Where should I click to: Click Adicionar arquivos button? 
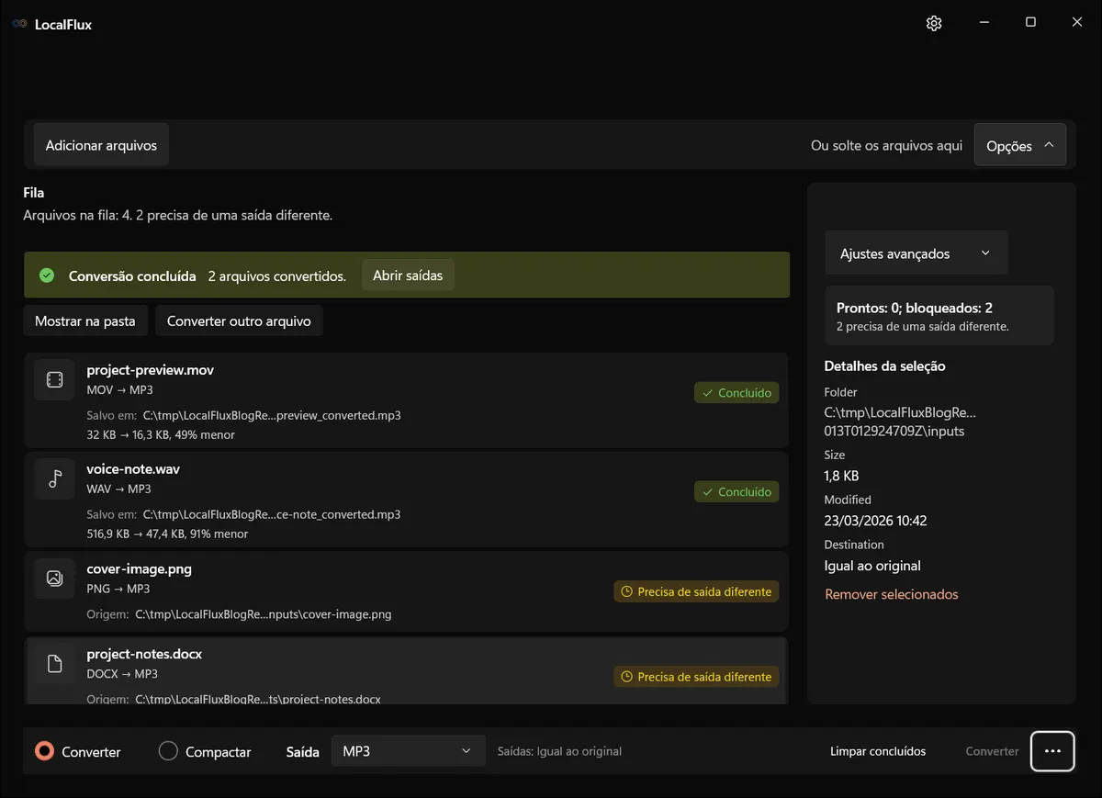[x=101, y=145]
